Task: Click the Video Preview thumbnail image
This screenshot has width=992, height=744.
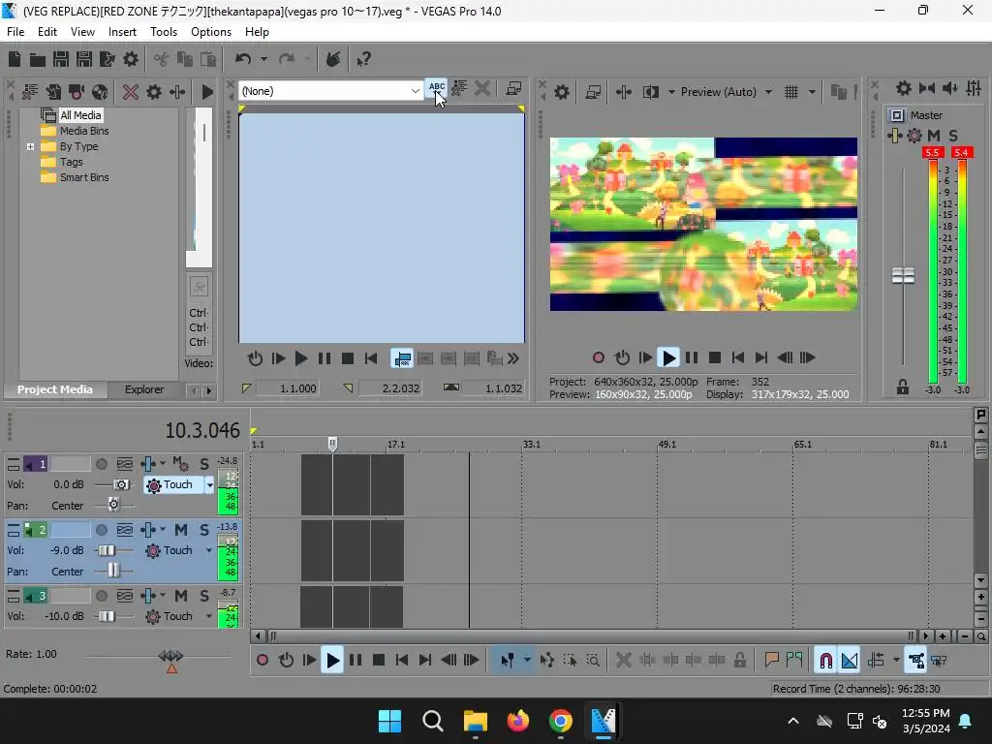Action: [x=703, y=224]
